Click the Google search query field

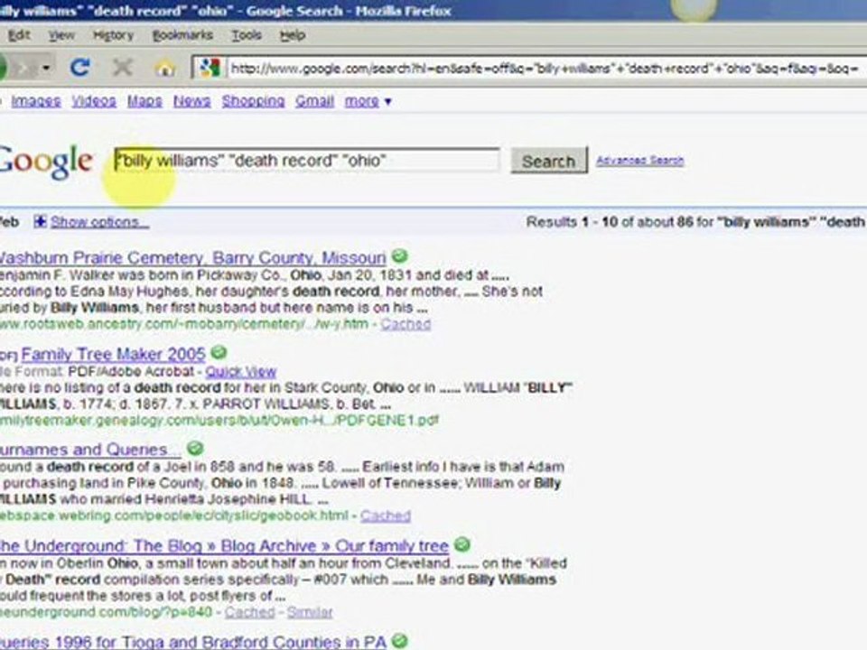pyautogui.click(x=307, y=161)
